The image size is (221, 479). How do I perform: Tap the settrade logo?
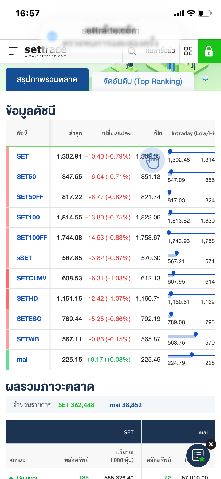point(45,51)
